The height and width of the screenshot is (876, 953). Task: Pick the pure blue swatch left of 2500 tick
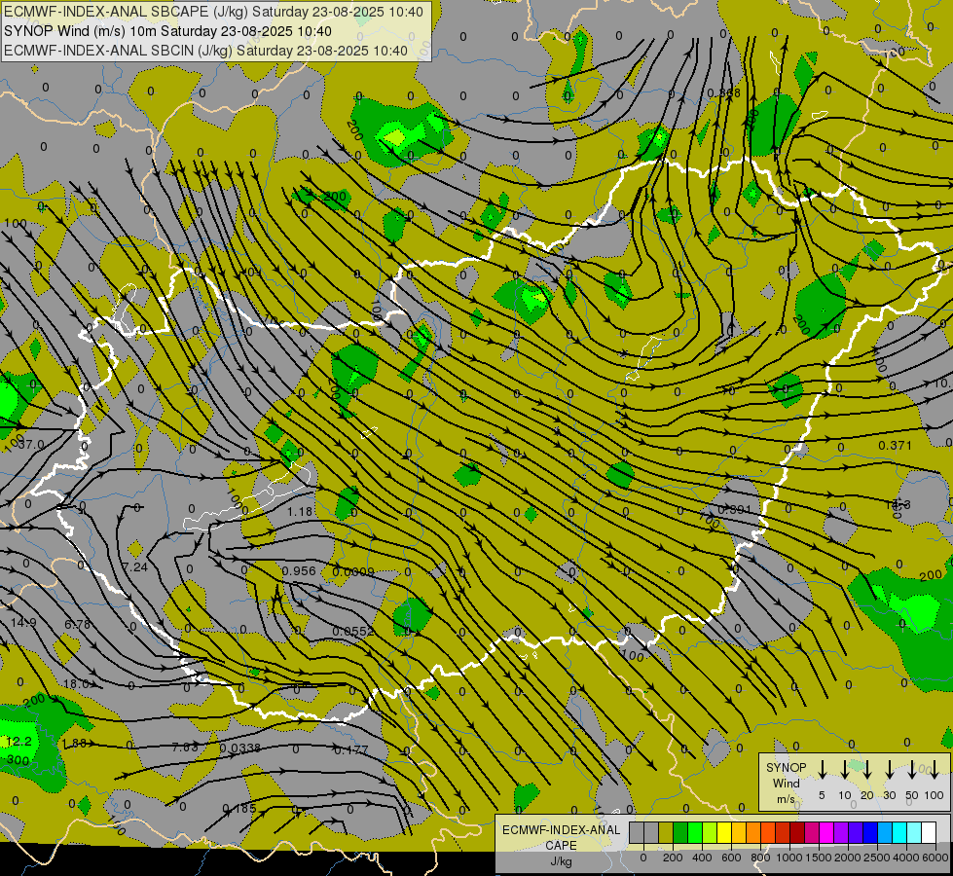click(x=869, y=833)
